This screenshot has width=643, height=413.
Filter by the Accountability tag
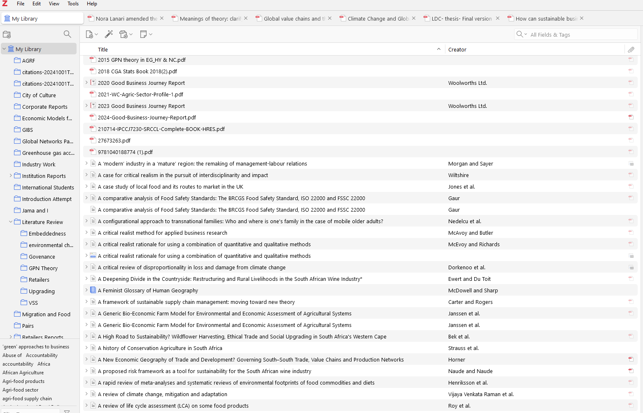coord(42,355)
